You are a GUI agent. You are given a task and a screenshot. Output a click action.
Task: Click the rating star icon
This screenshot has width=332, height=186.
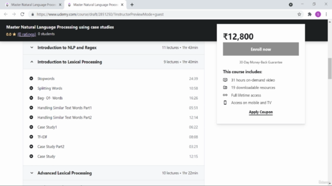[x=14, y=34]
